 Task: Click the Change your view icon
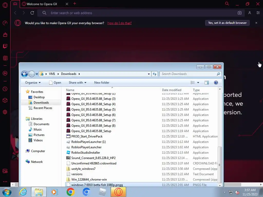(x=193, y=83)
